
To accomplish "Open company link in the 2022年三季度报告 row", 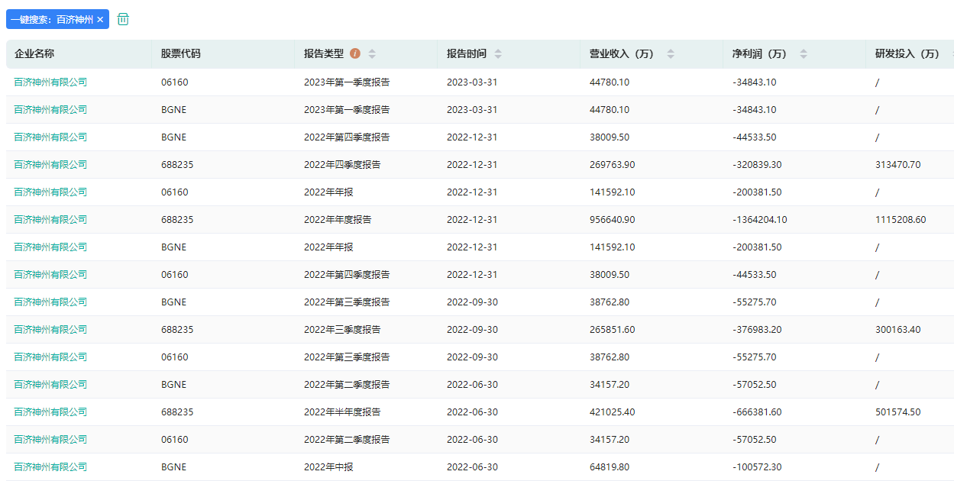I will tap(50, 329).
